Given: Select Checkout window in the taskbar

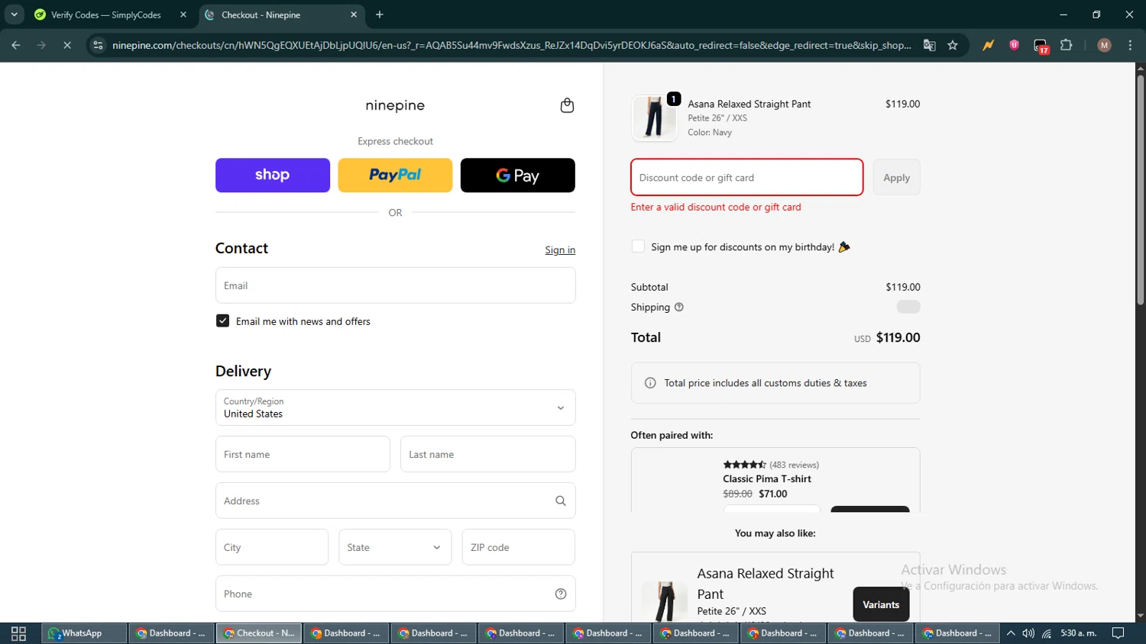Looking at the screenshot, I should click(x=259, y=633).
